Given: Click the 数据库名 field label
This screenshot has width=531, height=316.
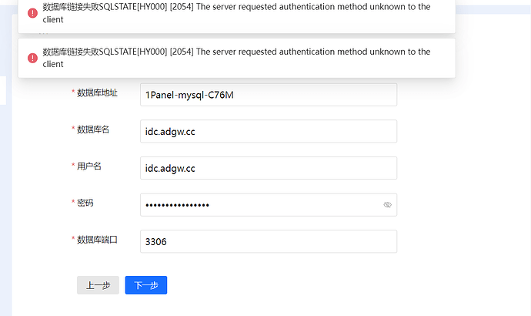Looking at the screenshot, I should click(x=93, y=129).
